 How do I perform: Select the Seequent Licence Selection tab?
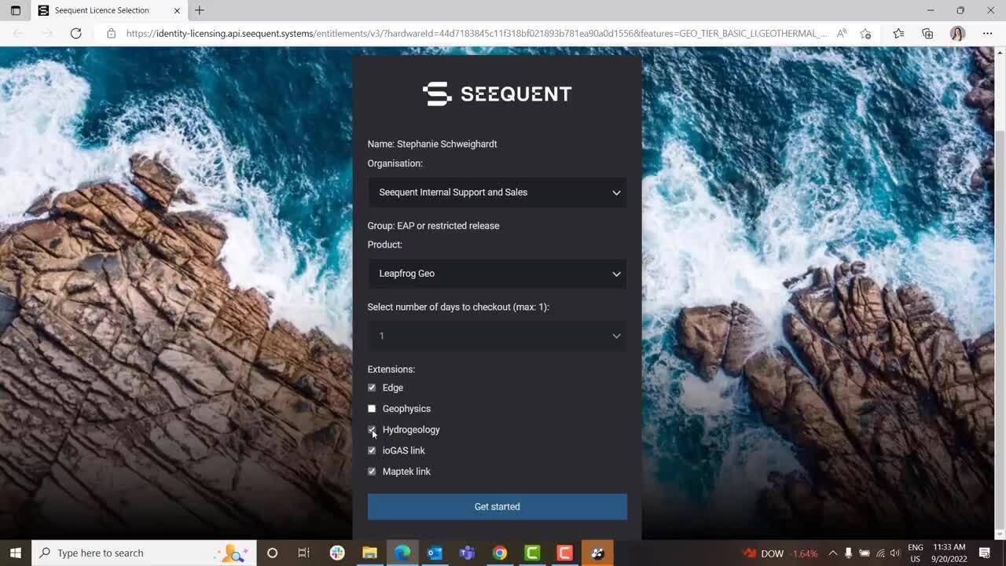(x=109, y=10)
